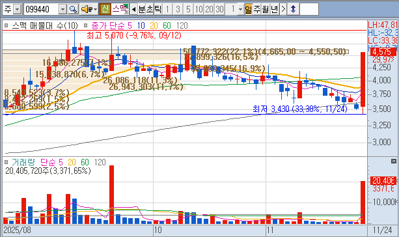Click the 50,772,322(22.1%) volume profile label
Image resolution: width=399 pixels, height=237 pixels.
pos(265,51)
